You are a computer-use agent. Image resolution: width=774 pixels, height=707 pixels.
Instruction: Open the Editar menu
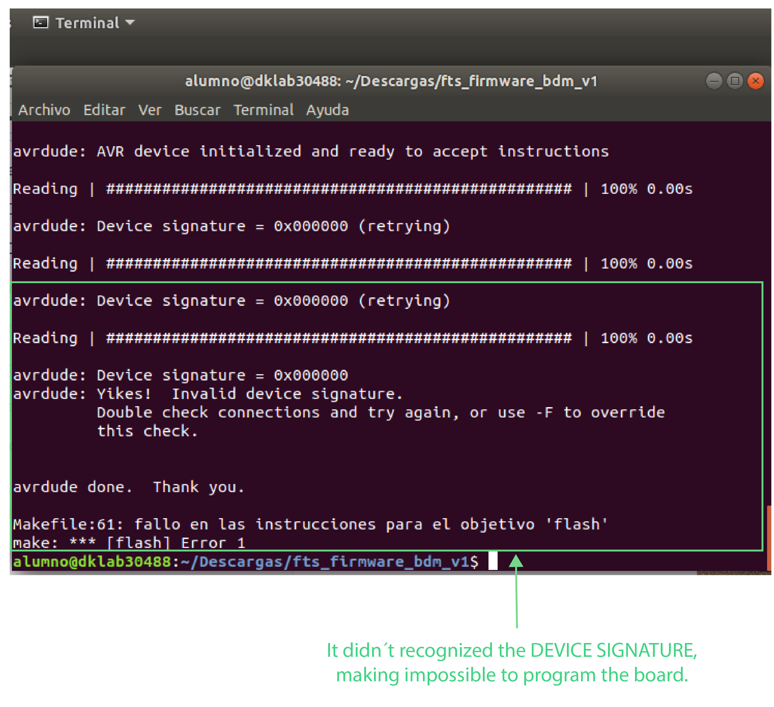pyautogui.click(x=104, y=110)
